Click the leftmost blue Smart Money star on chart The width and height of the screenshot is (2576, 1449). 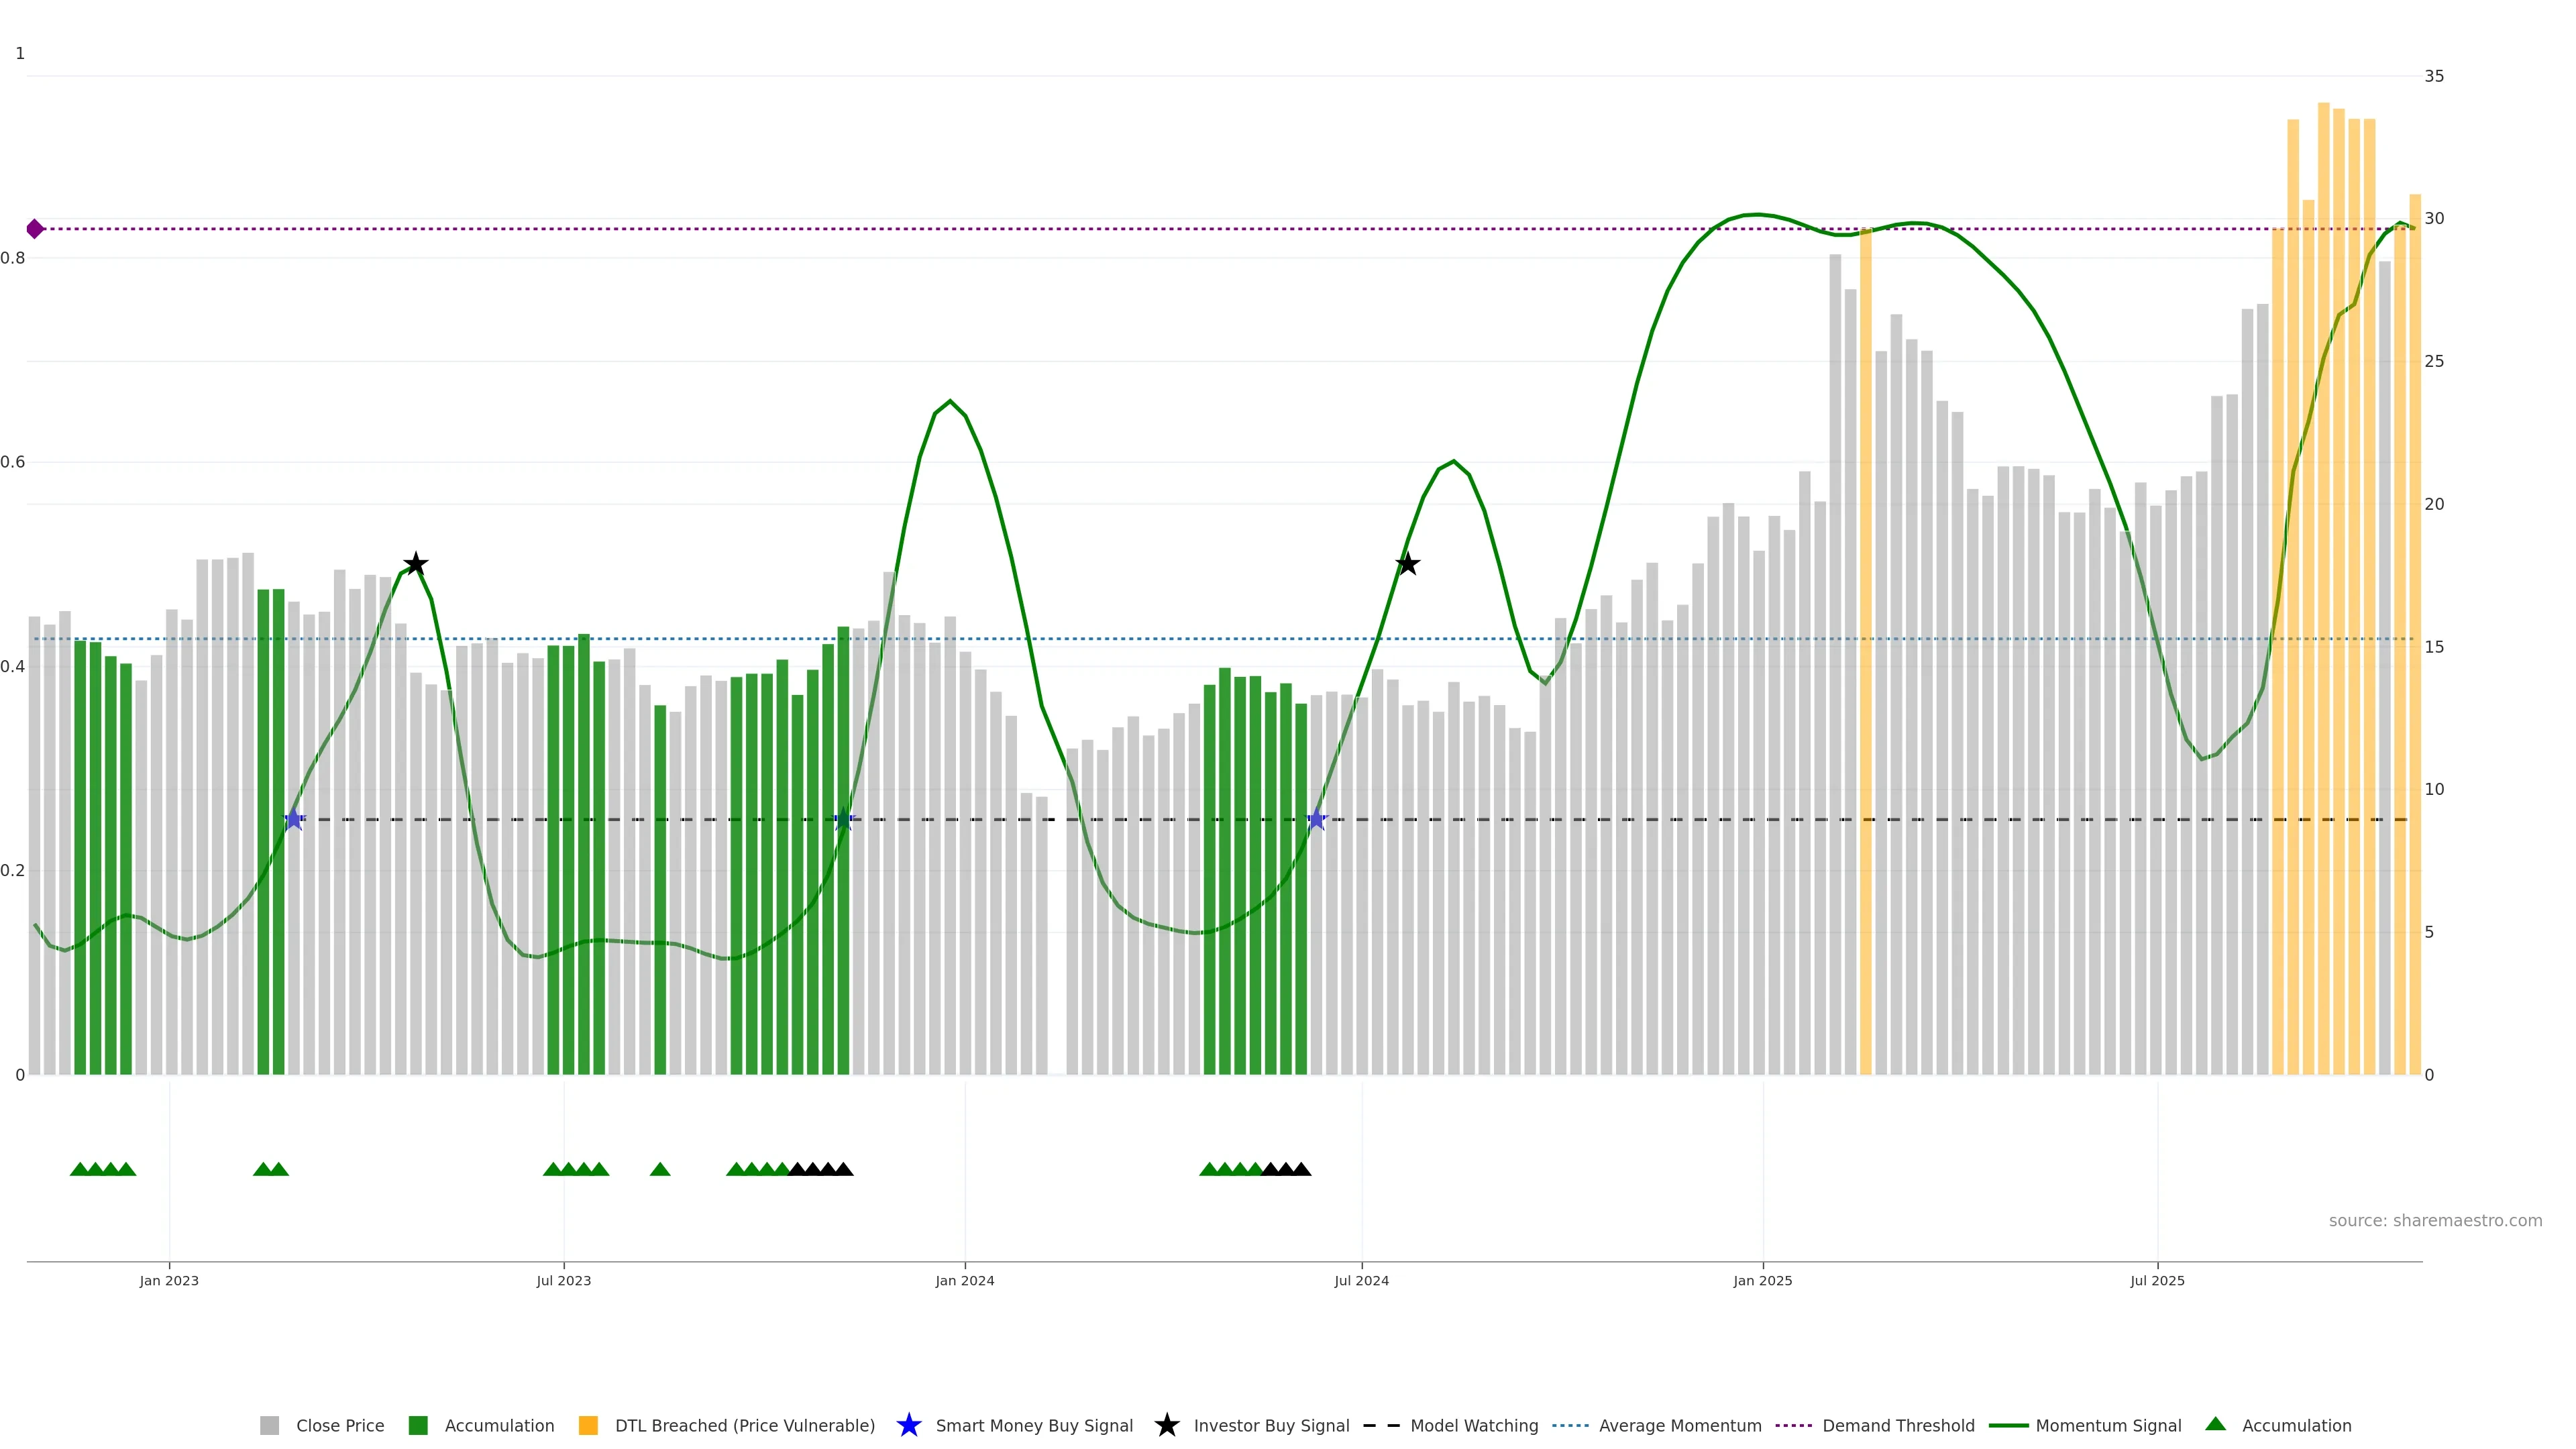coord(294,820)
